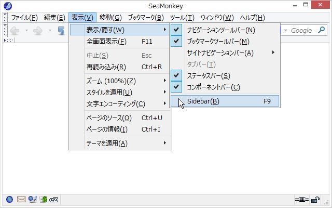
Task: Click the Reload toolbar icon
Action: tap(61, 31)
